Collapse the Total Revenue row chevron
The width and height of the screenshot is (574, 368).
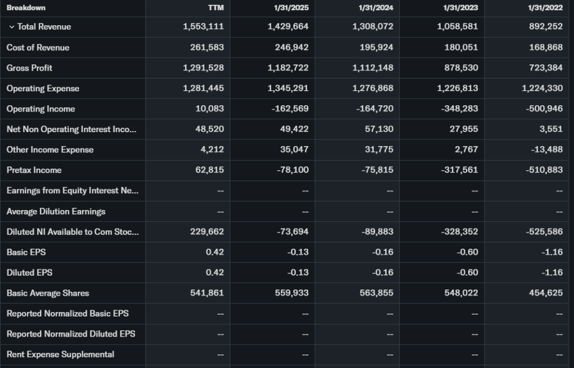pyautogui.click(x=12, y=27)
